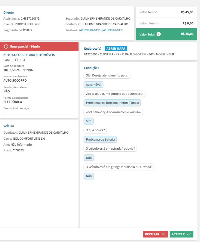Click the info icon beside Valor Total
Viewport: 200px width, 242px height.
(159, 34)
